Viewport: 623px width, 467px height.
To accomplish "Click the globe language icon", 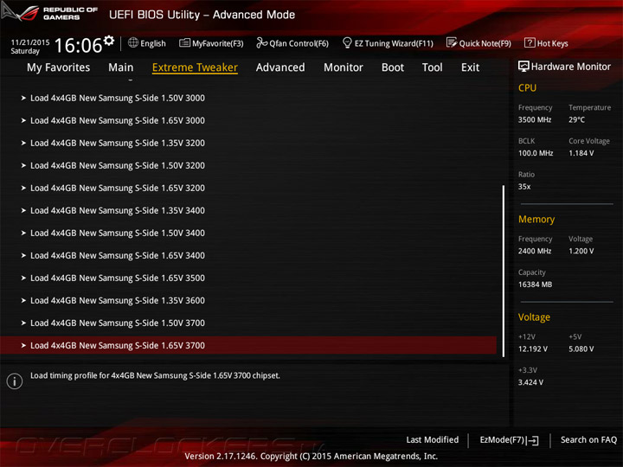I will point(133,43).
